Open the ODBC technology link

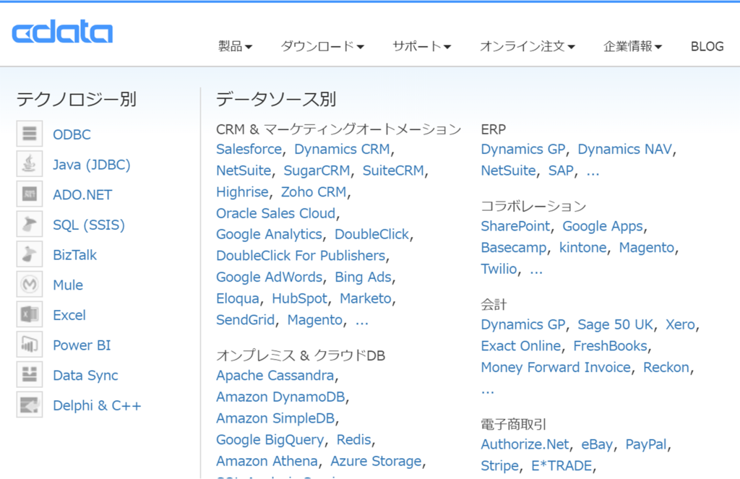(72, 134)
